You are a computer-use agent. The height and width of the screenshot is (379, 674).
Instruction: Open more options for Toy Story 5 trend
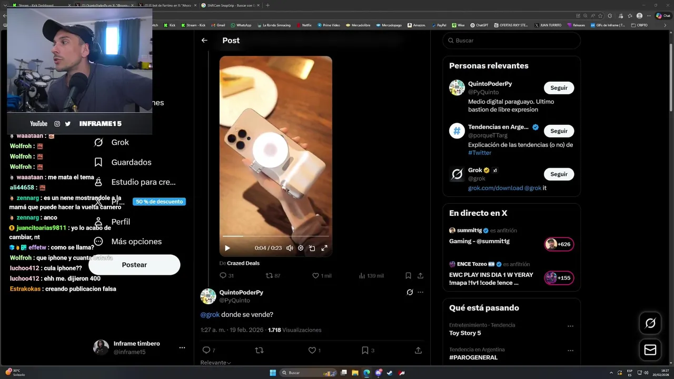570,326
